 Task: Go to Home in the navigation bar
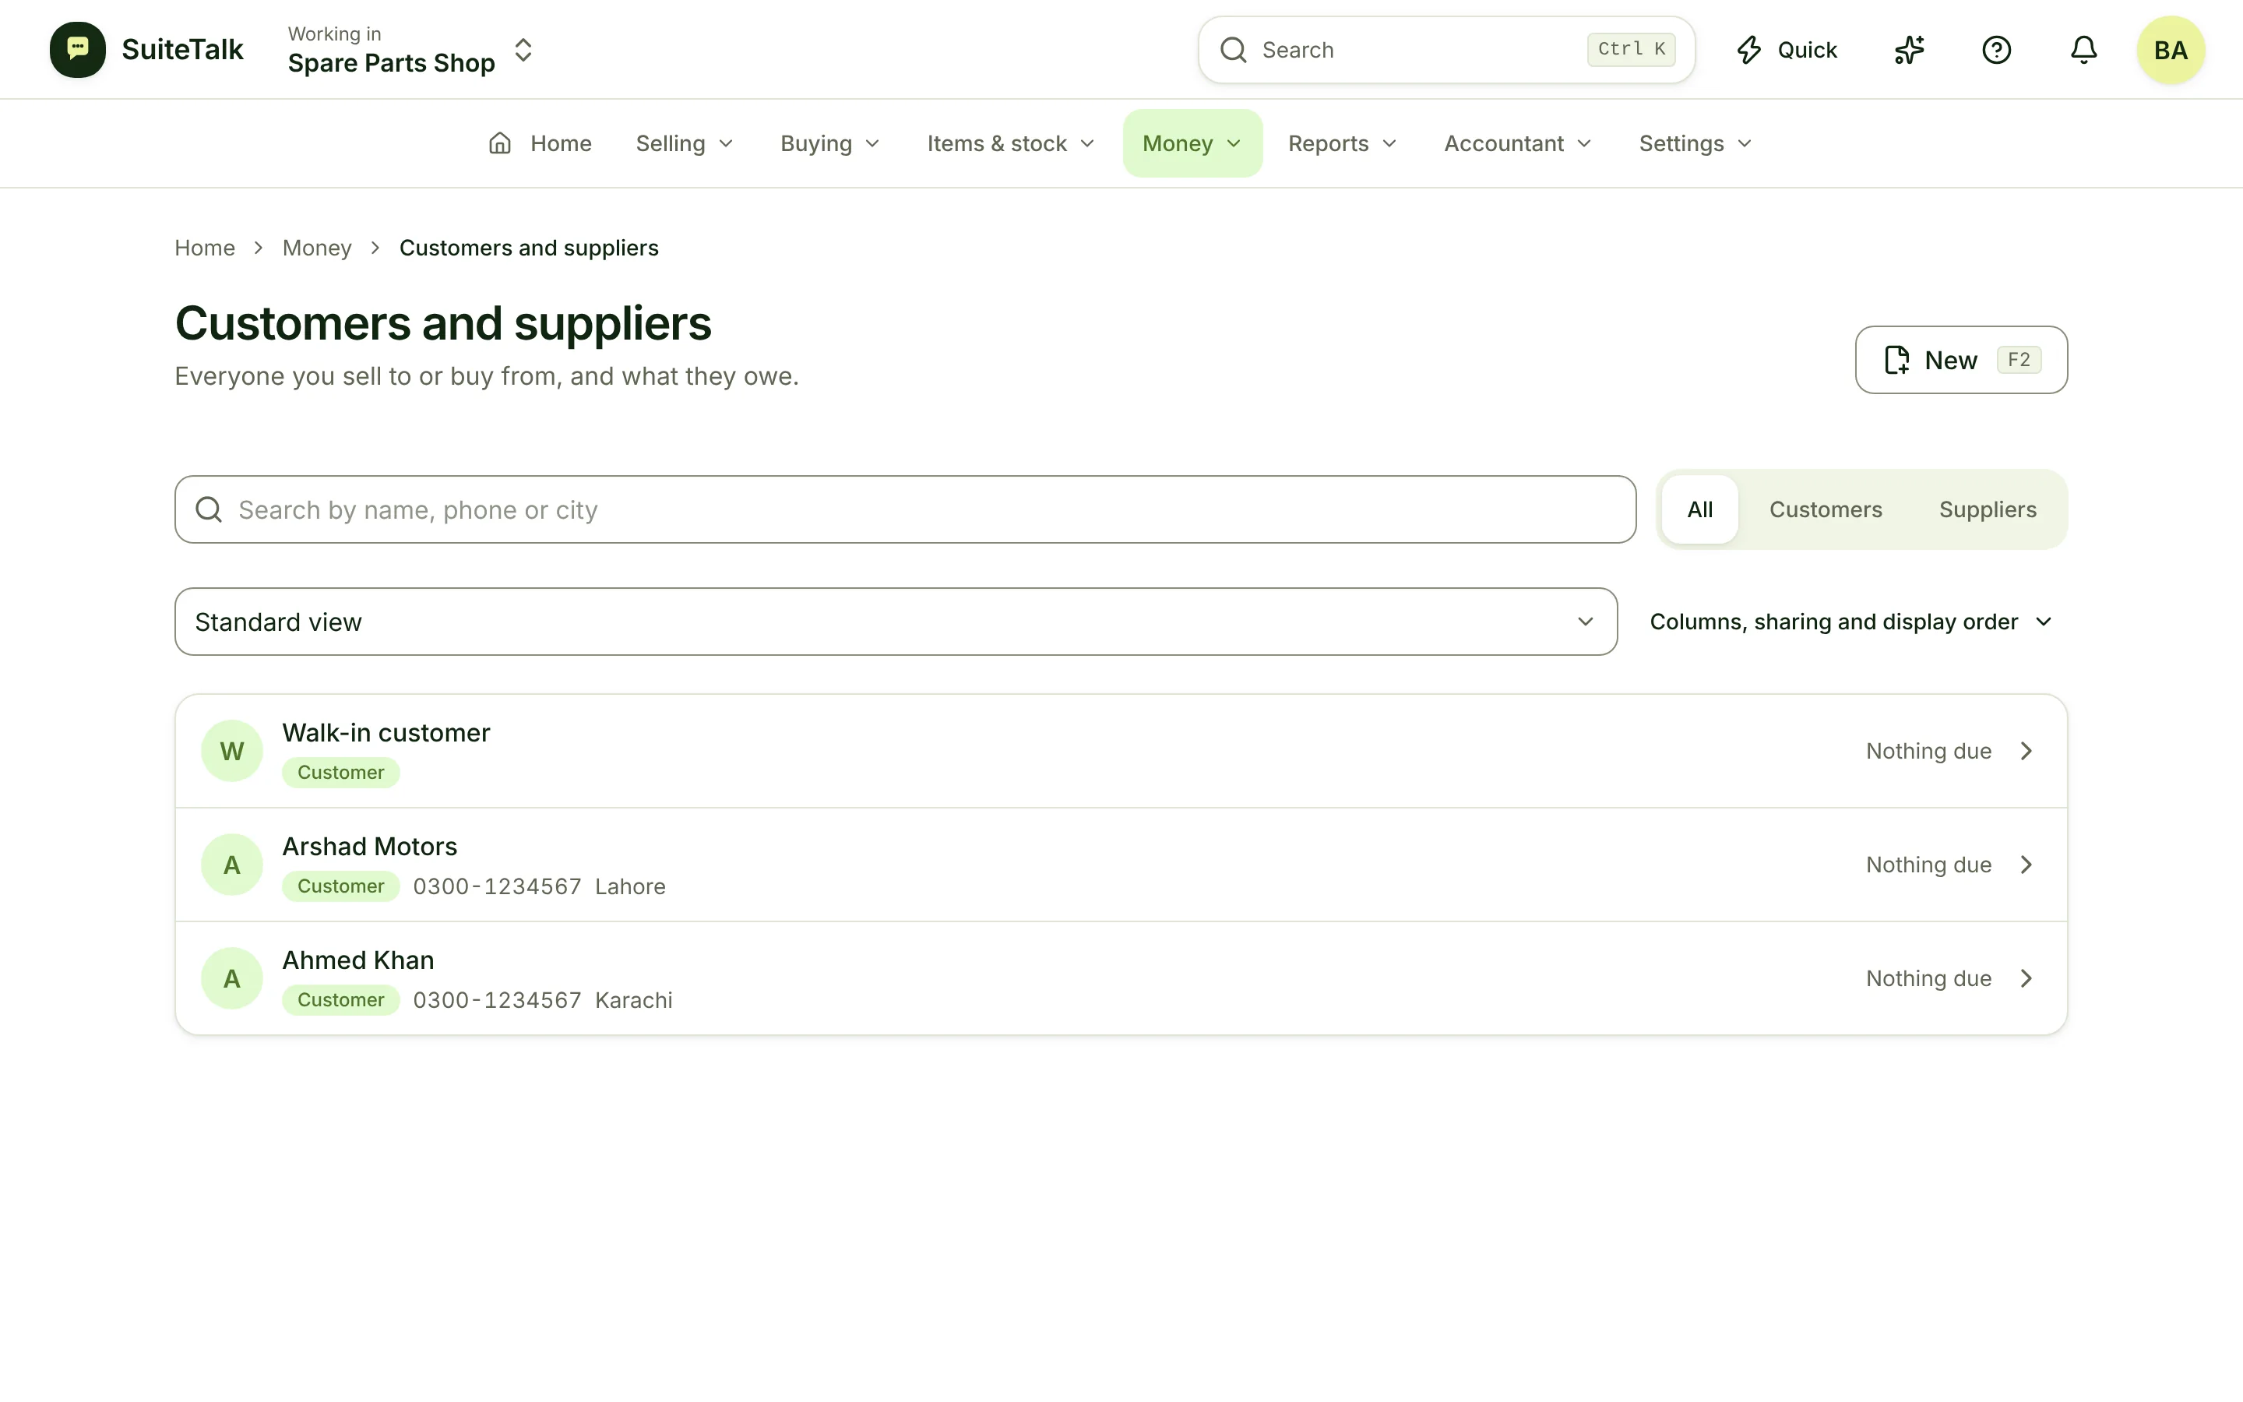click(540, 144)
